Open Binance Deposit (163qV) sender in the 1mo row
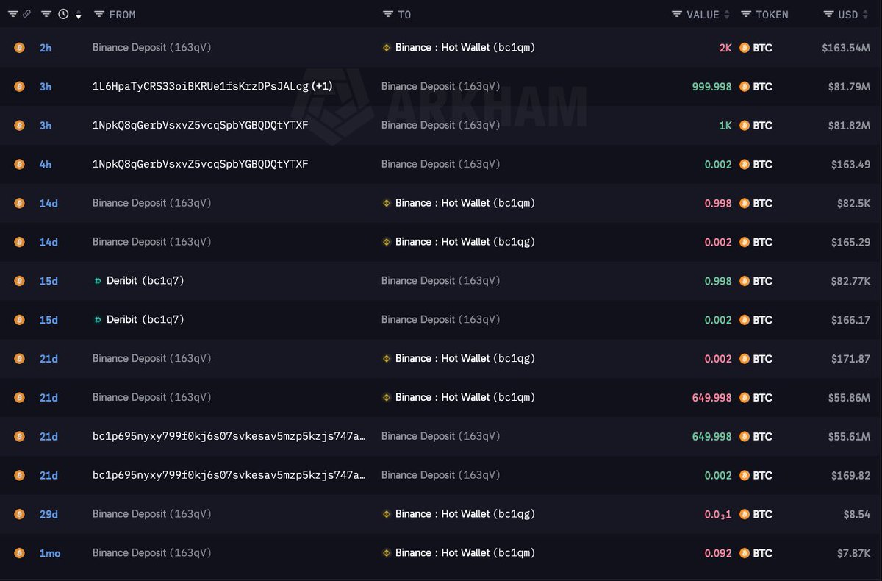The image size is (882, 581). tap(152, 553)
